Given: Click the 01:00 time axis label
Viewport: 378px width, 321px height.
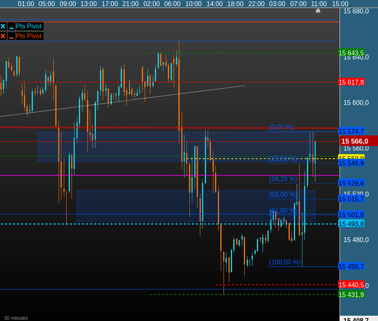Looking at the screenshot, I should (x=26, y=4).
